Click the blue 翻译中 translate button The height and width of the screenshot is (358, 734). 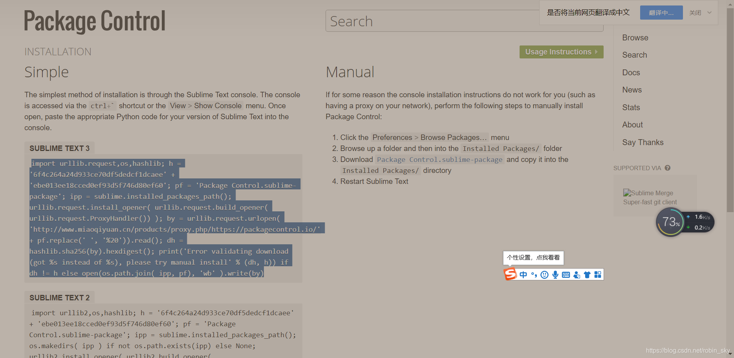pyautogui.click(x=661, y=13)
